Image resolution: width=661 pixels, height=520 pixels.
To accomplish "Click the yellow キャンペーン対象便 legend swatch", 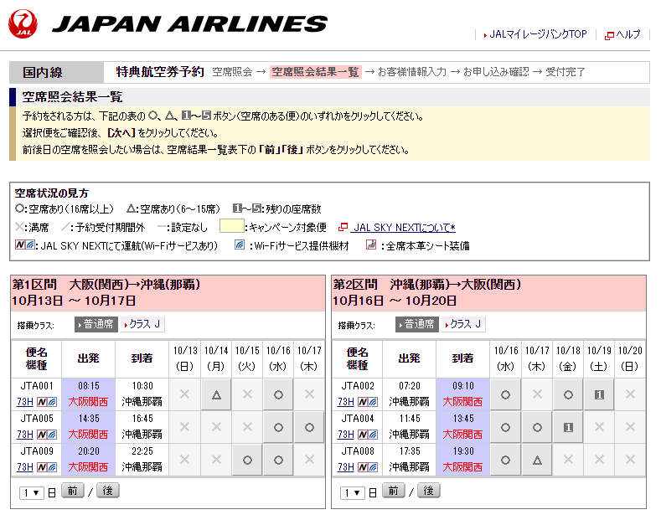I will point(232,226).
